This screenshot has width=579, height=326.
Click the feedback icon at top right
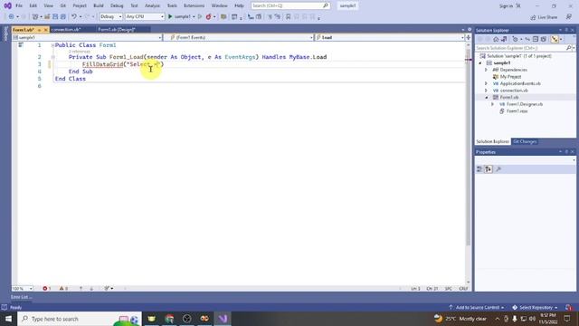point(569,17)
